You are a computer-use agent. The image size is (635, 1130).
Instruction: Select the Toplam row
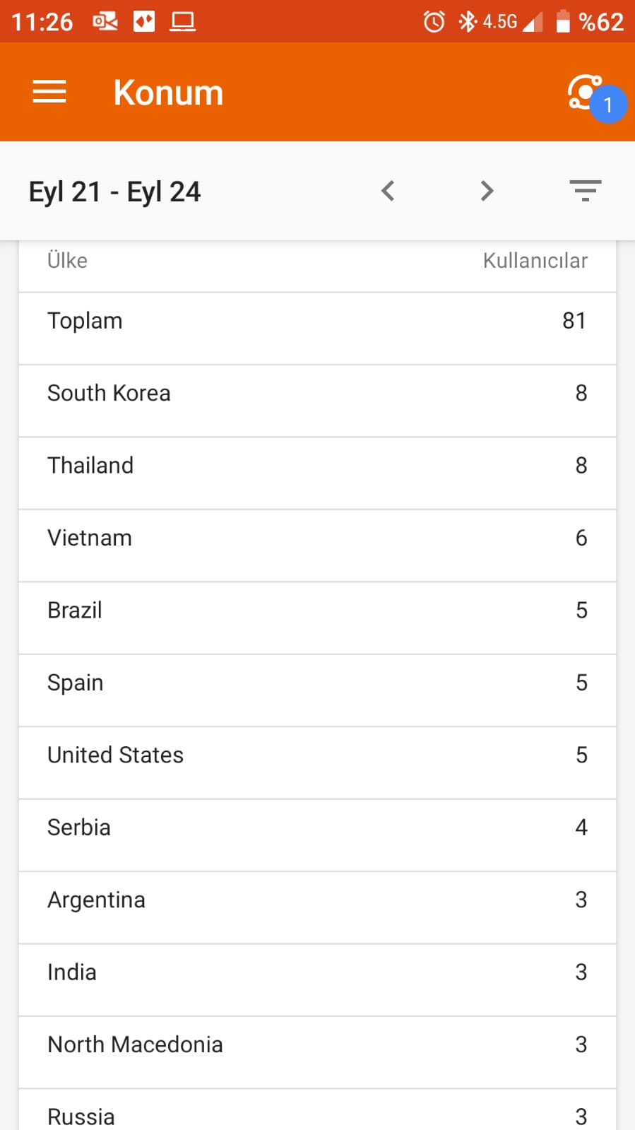tap(317, 329)
